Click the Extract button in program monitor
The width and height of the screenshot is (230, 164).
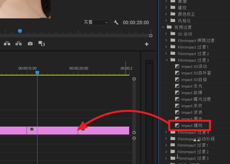pyautogui.click(x=19, y=44)
